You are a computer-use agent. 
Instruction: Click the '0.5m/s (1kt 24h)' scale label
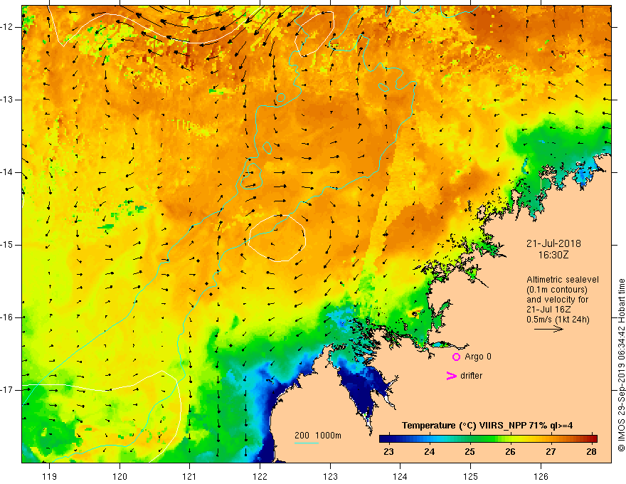pyautogui.click(x=558, y=320)
